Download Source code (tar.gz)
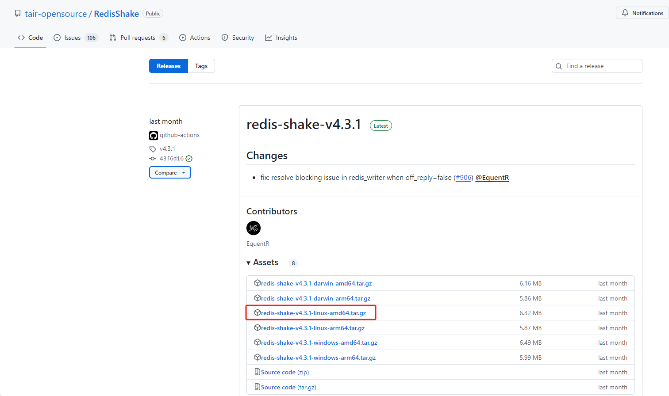This screenshot has height=396, width=669. [288, 387]
